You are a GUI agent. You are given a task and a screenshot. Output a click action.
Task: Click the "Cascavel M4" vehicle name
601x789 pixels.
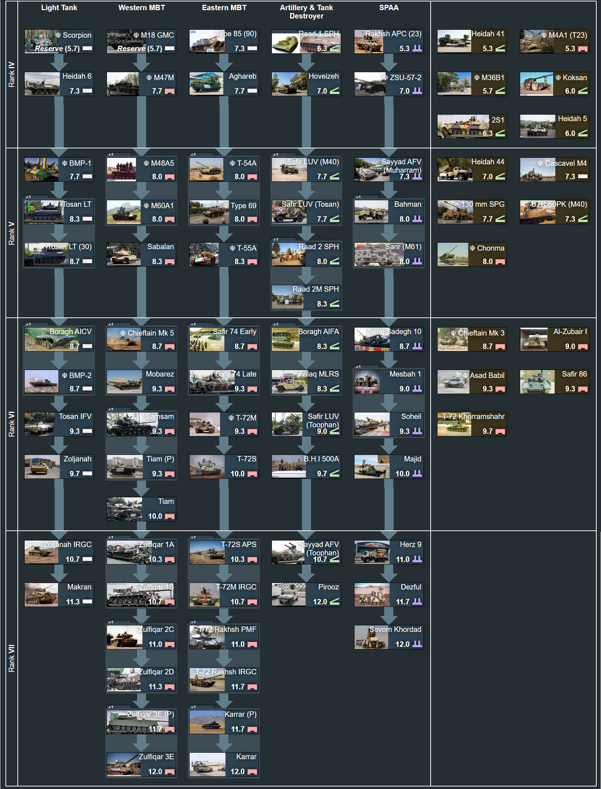coord(566,163)
